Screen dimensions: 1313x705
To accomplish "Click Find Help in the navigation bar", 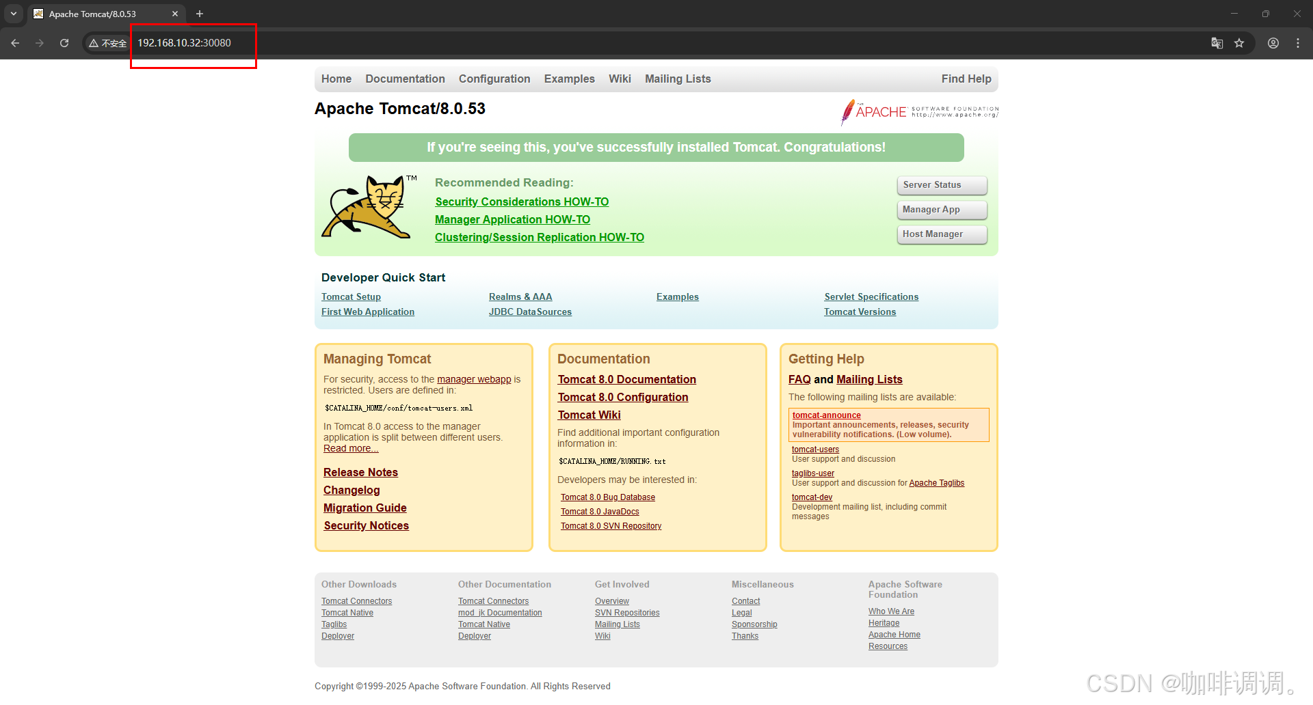I will click(966, 79).
